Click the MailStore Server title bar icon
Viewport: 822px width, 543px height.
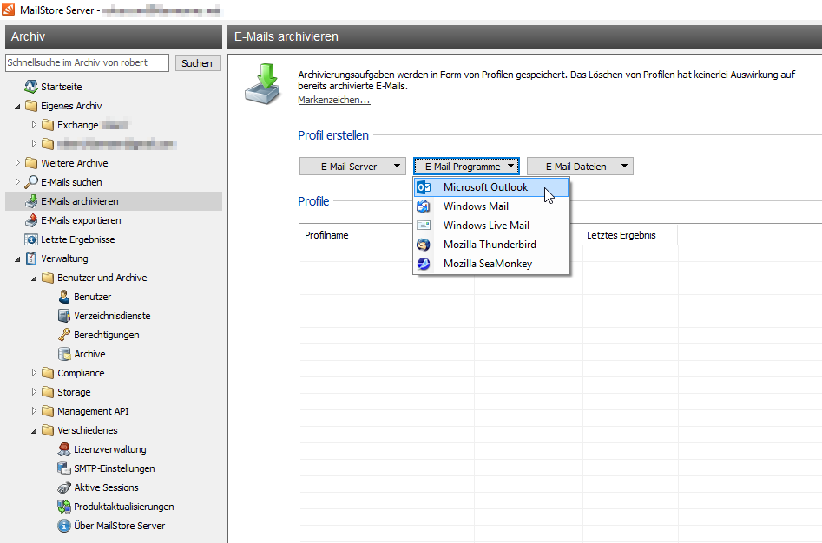(x=9, y=10)
